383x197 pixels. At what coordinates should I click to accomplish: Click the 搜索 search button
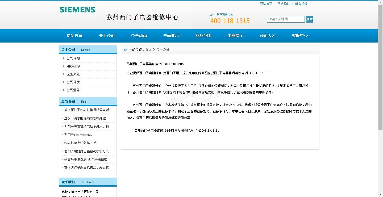coord(309,19)
